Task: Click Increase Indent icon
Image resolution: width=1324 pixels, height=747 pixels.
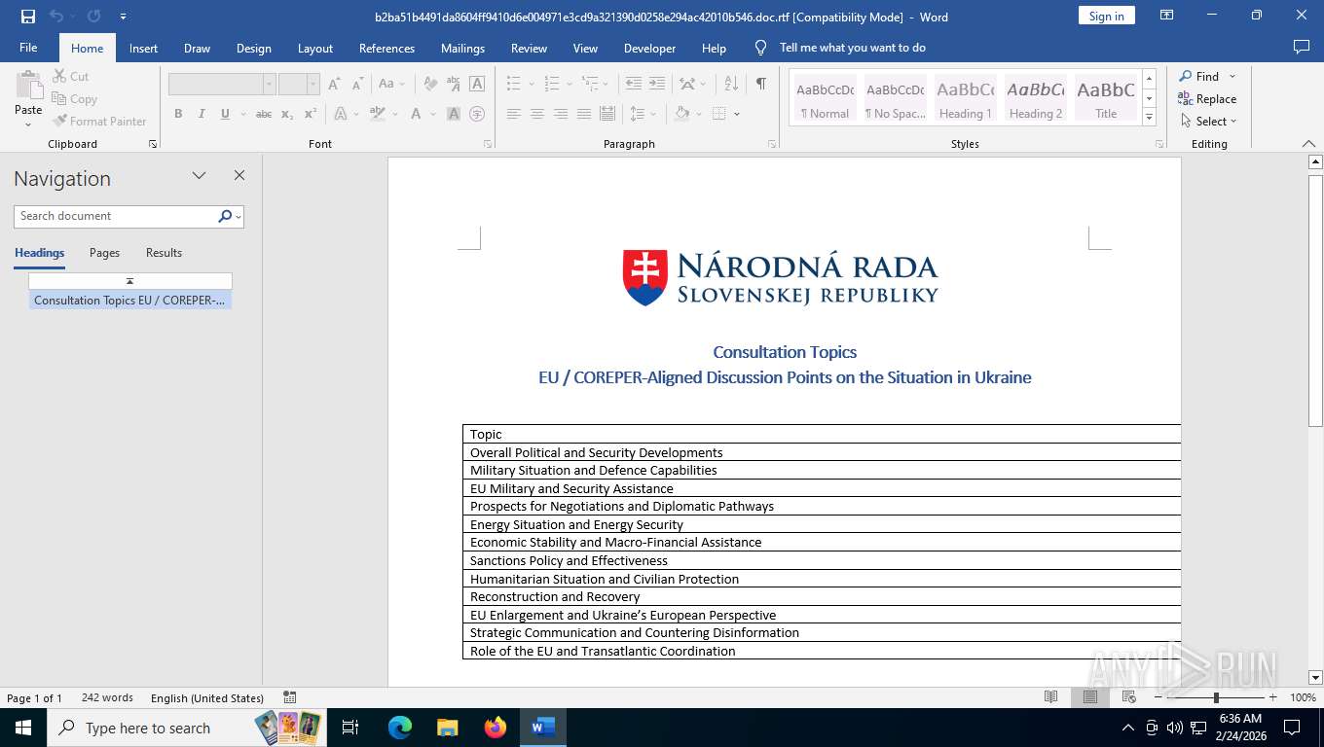Action: tap(657, 85)
